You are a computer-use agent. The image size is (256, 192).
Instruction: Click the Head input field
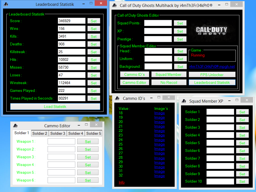[158, 51]
